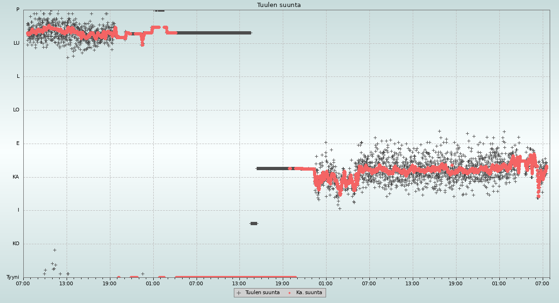Click the 'KO' direction axis label

(x=16, y=243)
